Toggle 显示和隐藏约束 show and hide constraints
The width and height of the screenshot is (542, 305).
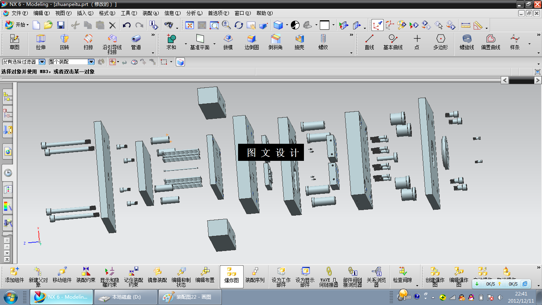[110, 276]
